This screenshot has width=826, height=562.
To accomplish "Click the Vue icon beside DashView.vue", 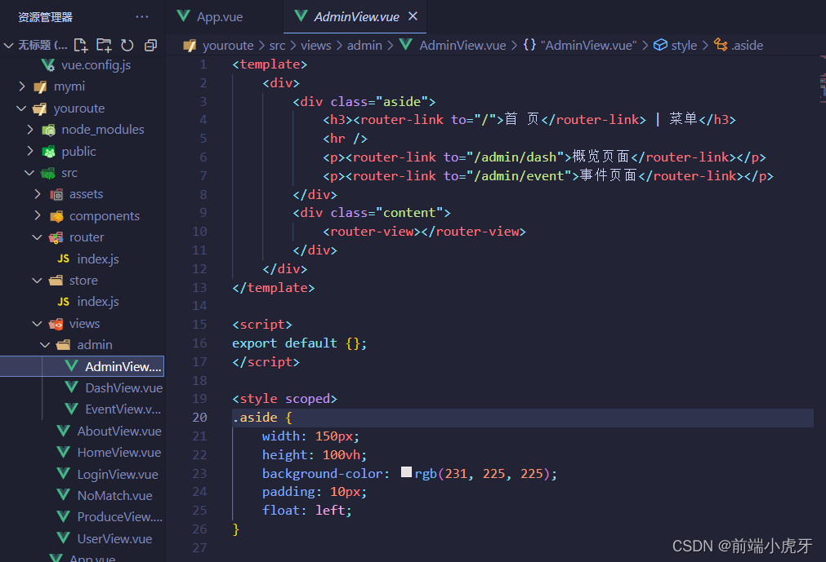I will [71, 387].
